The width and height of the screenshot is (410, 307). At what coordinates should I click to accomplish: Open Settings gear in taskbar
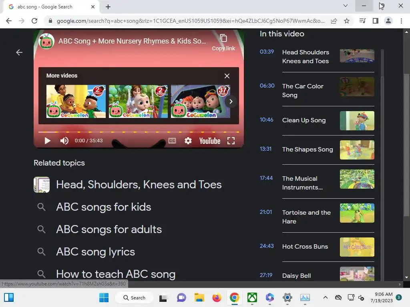pyautogui.click(x=287, y=297)
